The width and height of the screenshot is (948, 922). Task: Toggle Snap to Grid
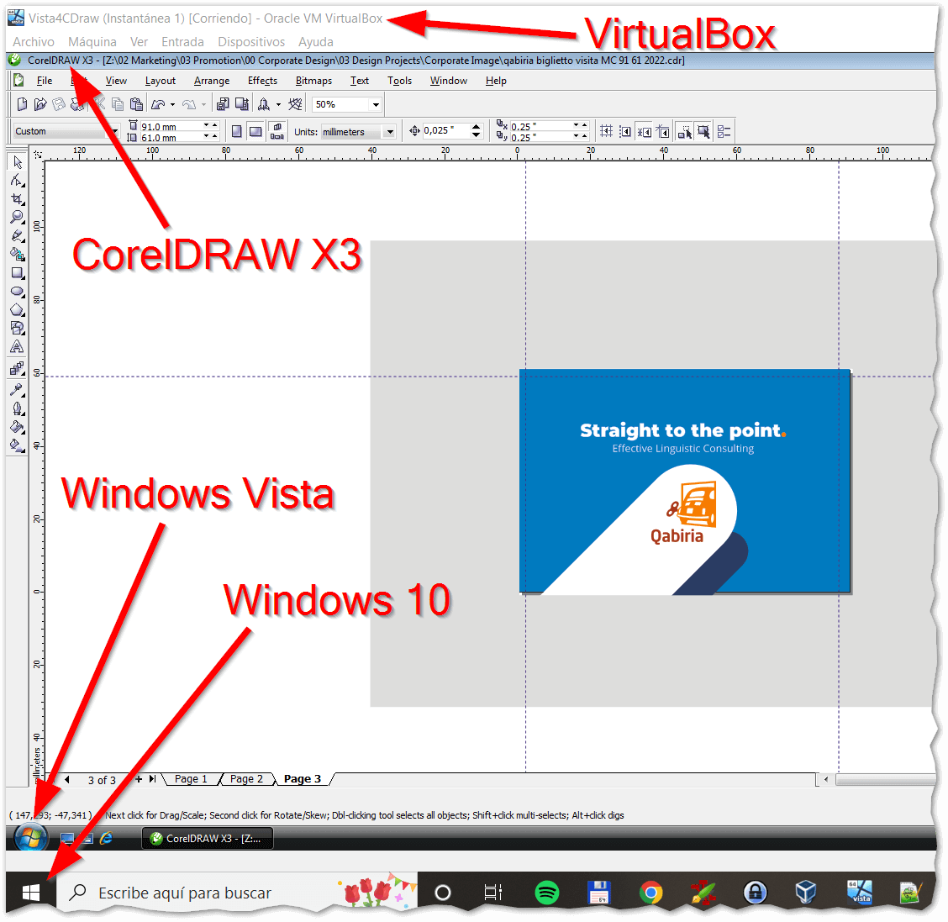tap(606, 131)
